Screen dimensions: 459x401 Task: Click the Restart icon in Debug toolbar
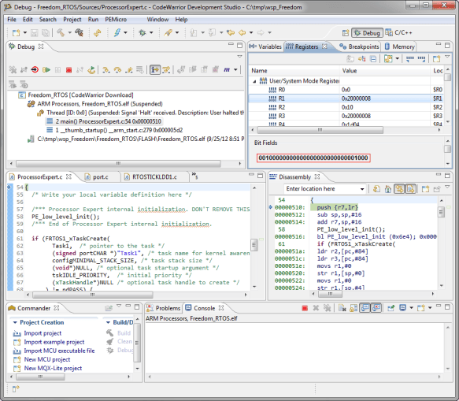click(x=91, y=69)
